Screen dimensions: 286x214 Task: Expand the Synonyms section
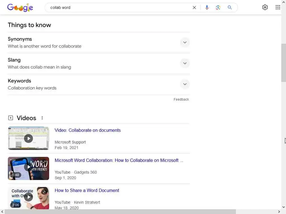pos(185,42)
